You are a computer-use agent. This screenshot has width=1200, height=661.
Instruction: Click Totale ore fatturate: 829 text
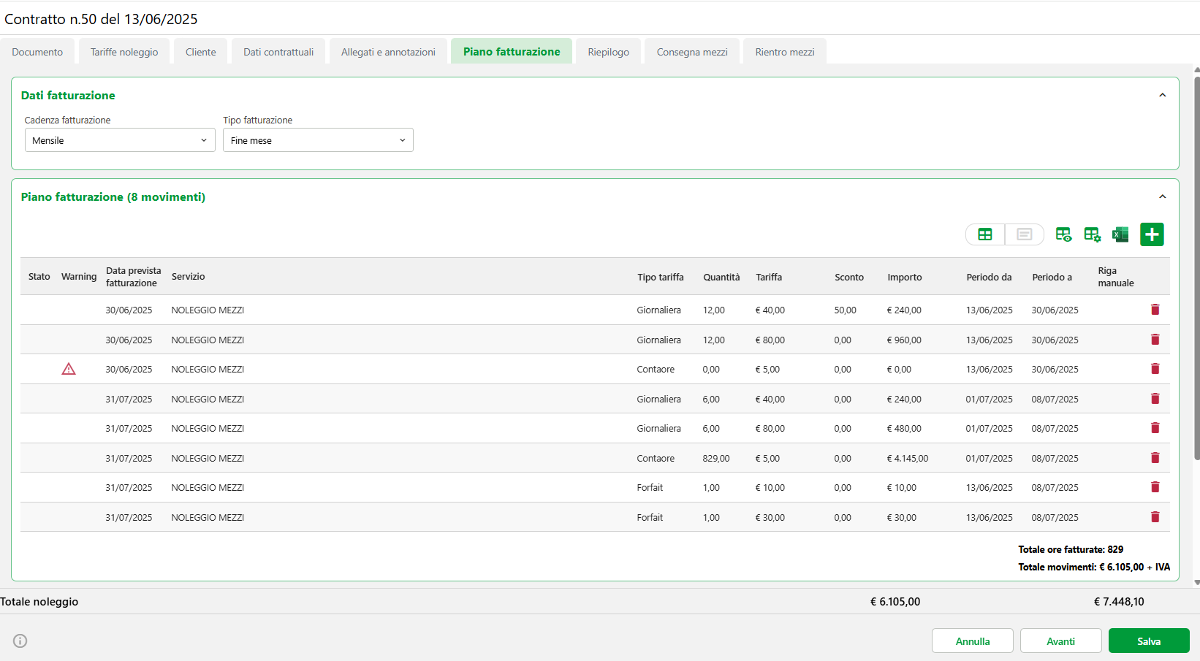point(1071,550)
